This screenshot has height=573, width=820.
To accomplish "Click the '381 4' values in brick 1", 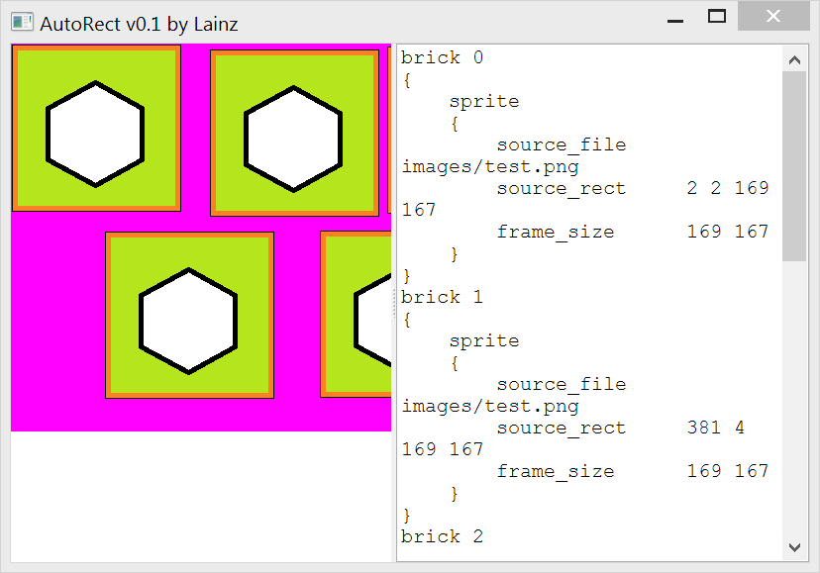I will click(x=715, y=428).
